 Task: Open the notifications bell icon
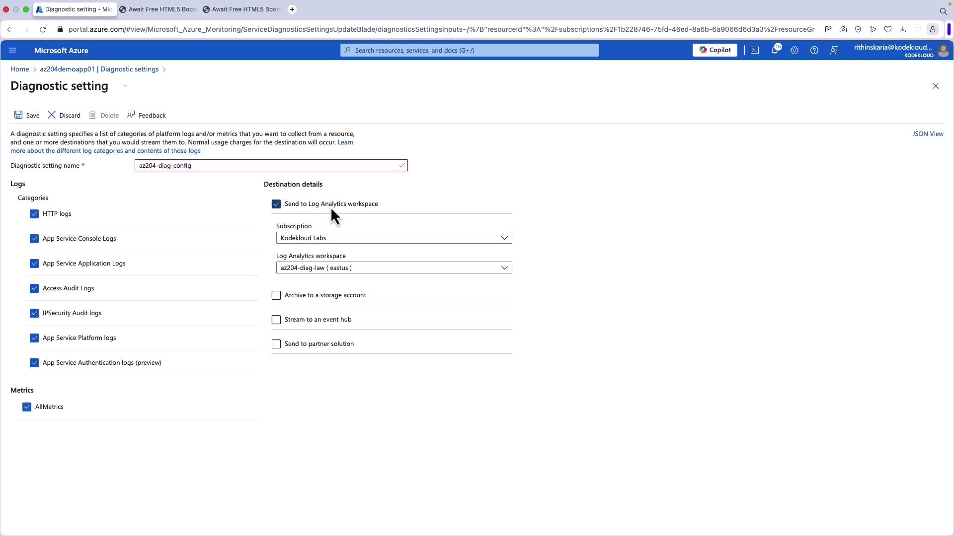click(x=775, y=50)
